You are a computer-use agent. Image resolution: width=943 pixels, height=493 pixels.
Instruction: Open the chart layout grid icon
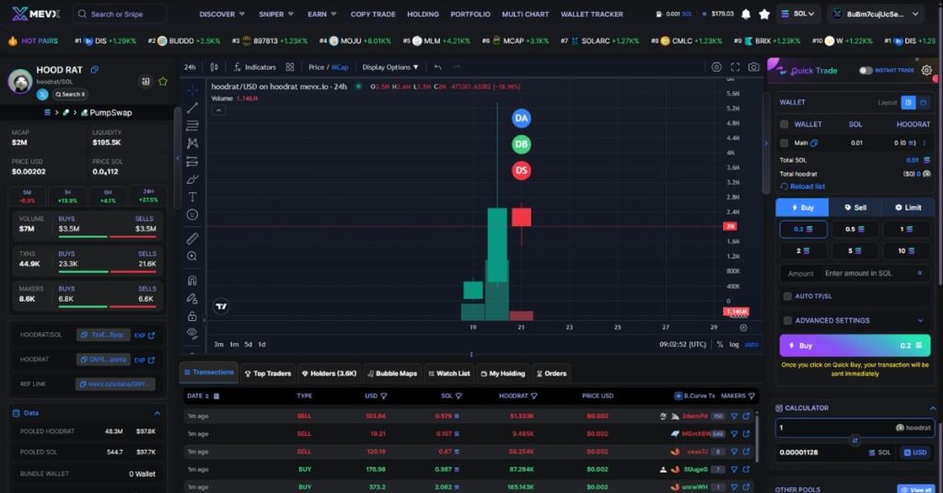pyautogui.click(x=290, y=67)
